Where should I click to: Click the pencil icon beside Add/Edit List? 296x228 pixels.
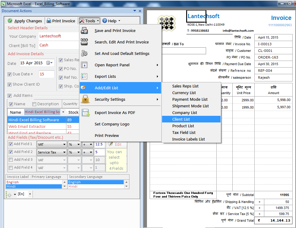83,87
